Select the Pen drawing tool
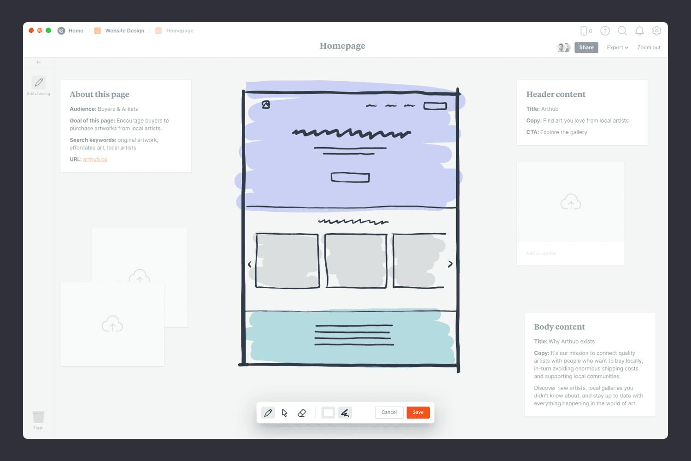The width and height of the screenshot is (691, 461). pyautogui.click(x=269, y=413)
